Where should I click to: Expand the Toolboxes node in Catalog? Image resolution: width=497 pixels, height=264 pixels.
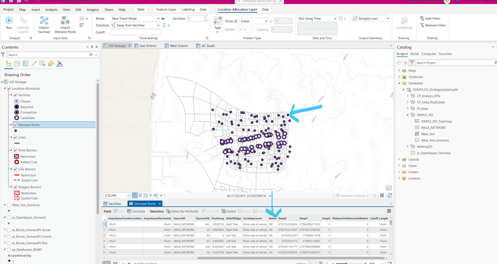click(399, 77)
